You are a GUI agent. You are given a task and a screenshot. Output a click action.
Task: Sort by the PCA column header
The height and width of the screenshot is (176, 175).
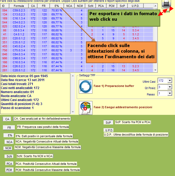coord(101,6)
